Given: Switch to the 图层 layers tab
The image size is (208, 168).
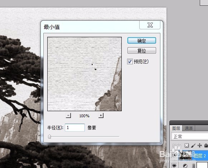Looking at the screenshot, I should (176, 128).
